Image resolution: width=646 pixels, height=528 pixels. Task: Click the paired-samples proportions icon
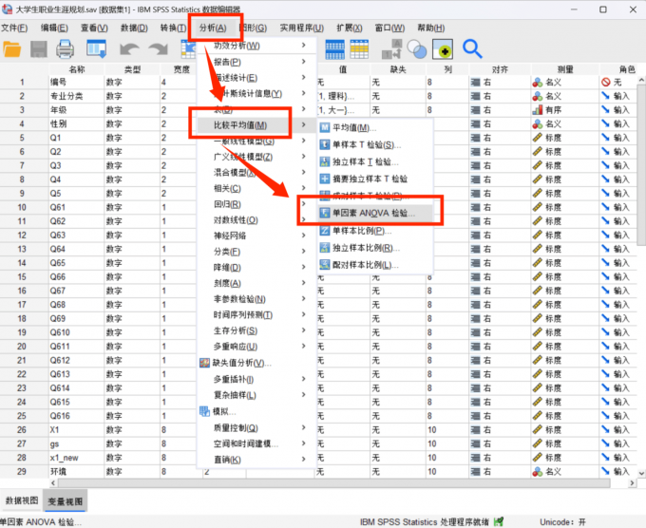coord(325,265)
